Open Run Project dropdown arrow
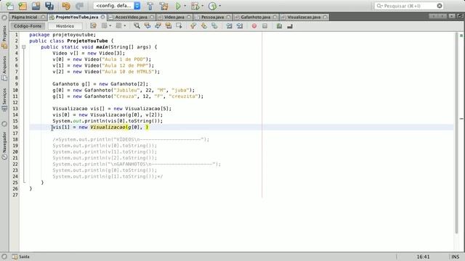Image resolution: width=465 pixels, height=261 pixels. click(185, 6)
